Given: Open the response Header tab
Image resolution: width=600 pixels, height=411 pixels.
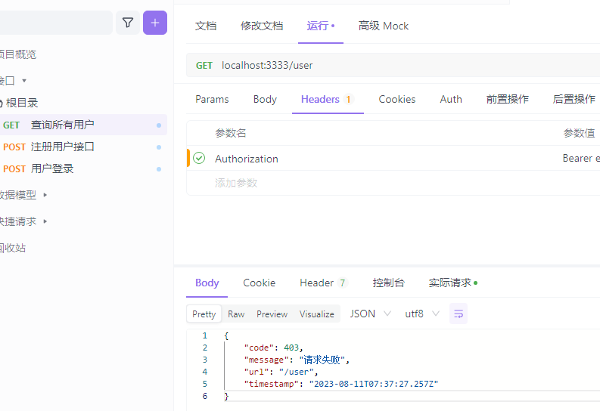Looking at the screenshot, I should 324,283.
